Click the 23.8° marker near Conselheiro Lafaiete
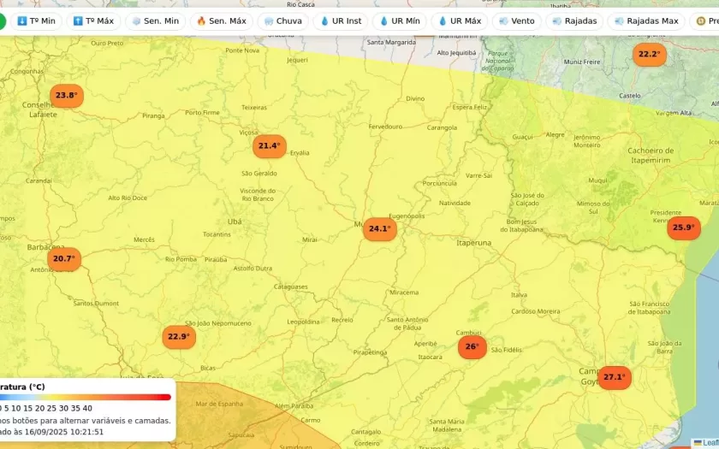Screen dimensions: 719x449 click(67, 96)
